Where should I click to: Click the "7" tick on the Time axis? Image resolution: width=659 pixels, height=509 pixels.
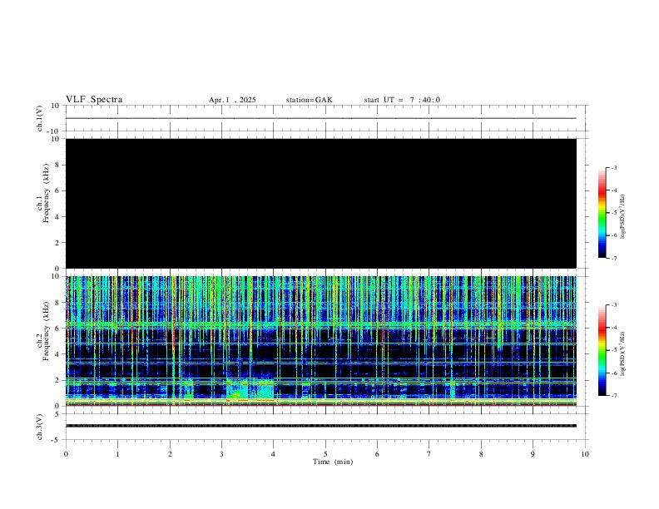429,454
